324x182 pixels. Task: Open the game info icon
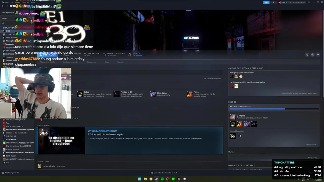(x=313, y=55)
